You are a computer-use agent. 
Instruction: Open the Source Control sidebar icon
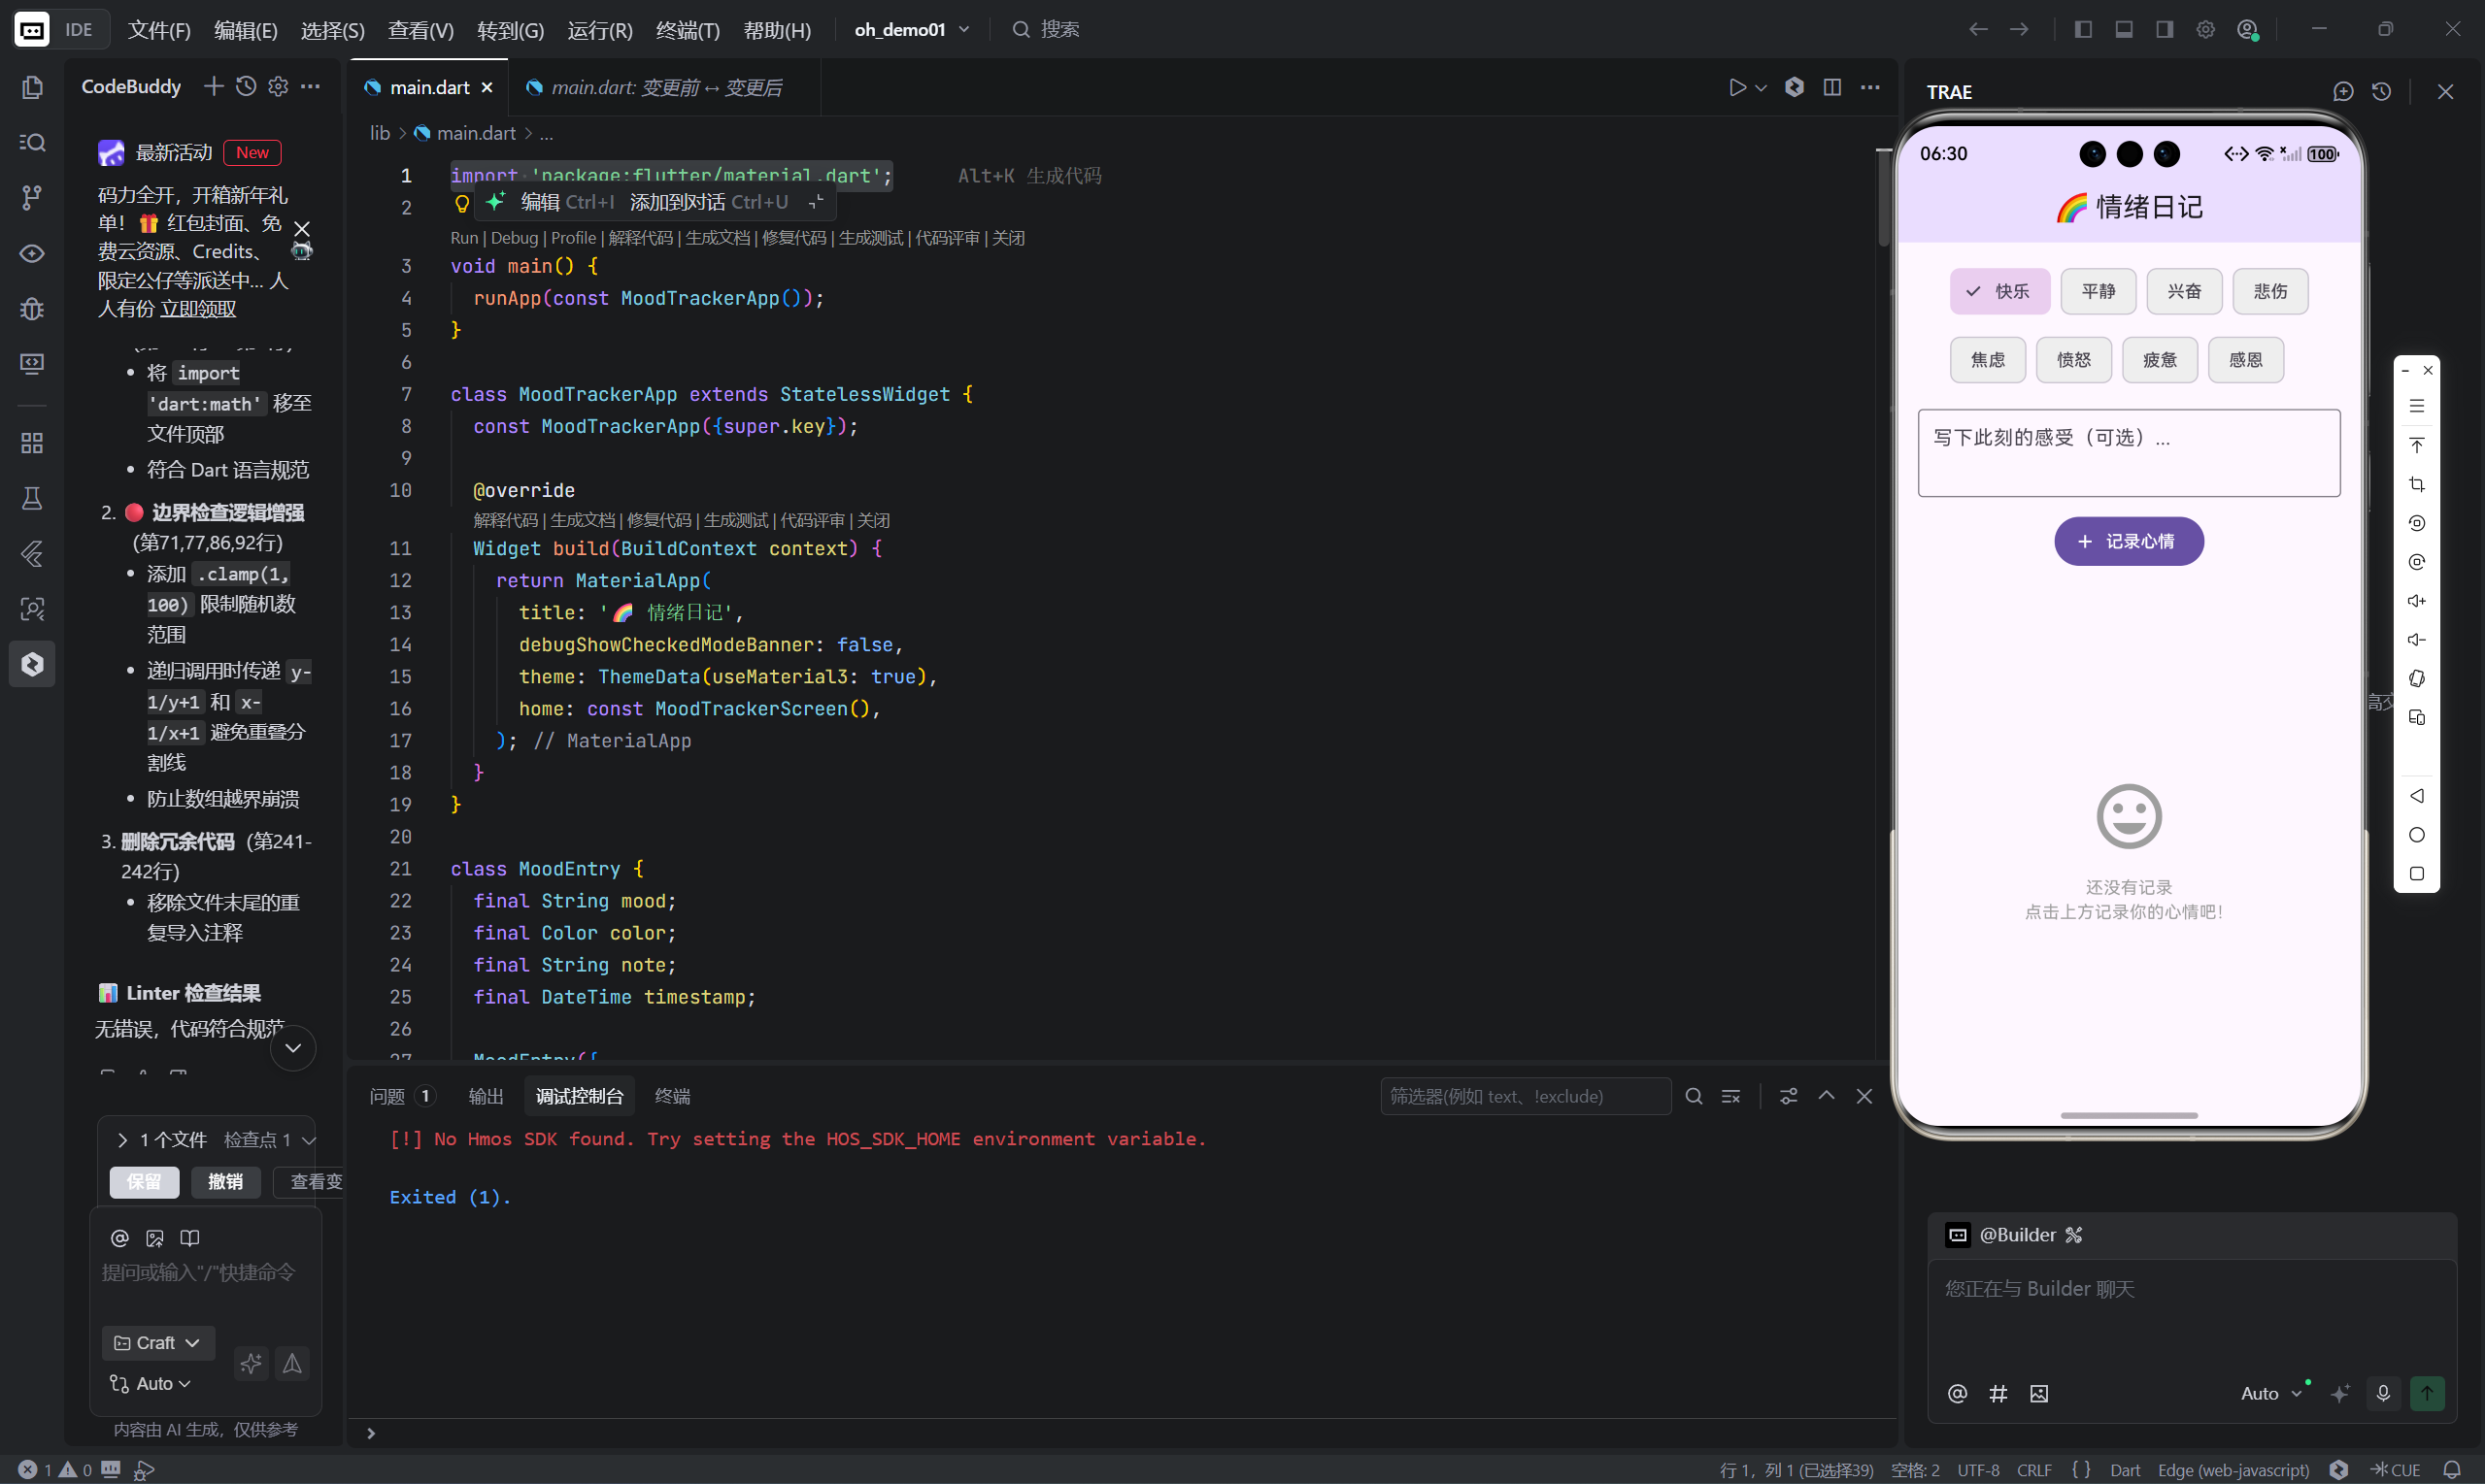coord(32,197)
